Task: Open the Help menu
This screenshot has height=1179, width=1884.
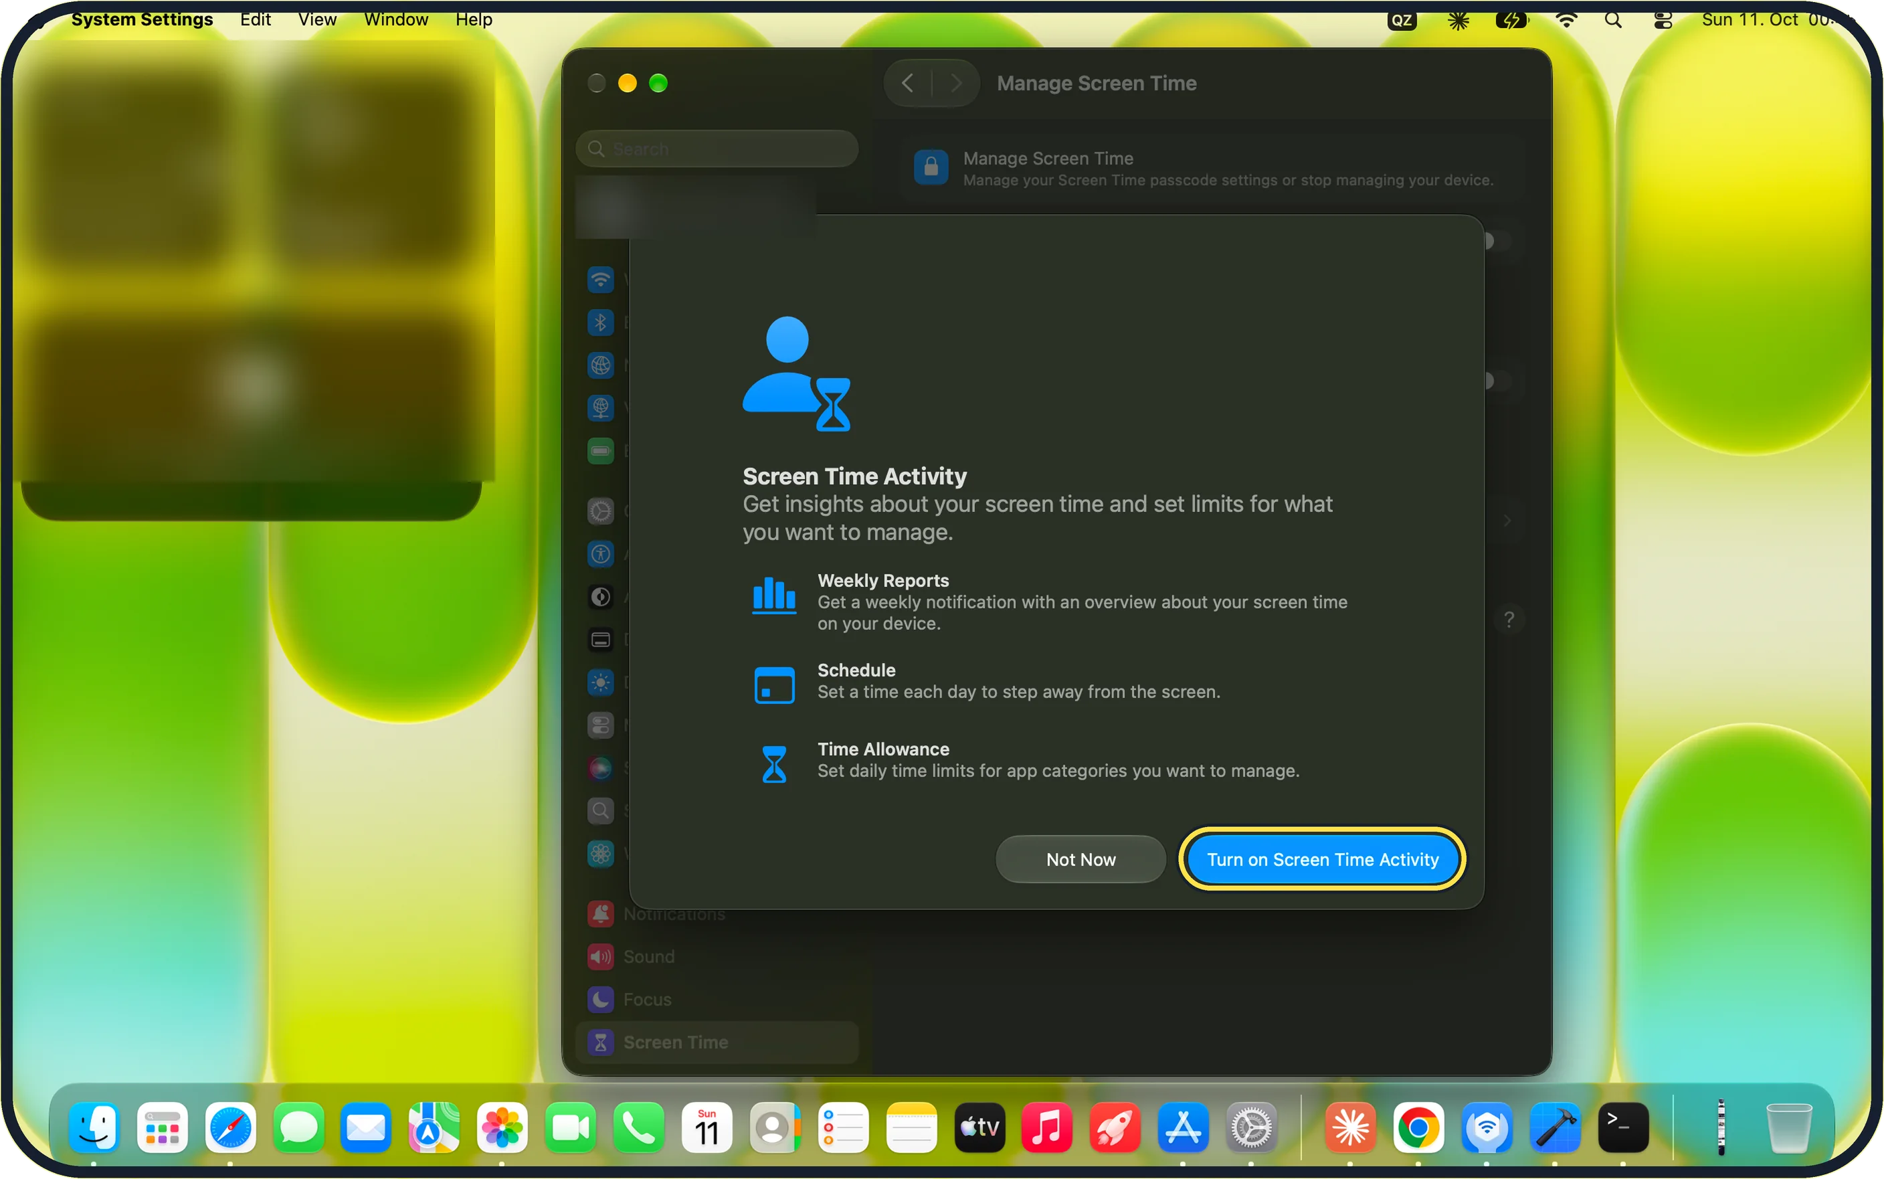Action: (474, 19)
